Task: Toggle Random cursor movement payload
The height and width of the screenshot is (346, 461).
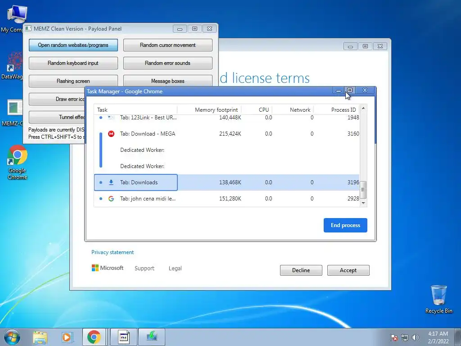Action: (167, 45)
